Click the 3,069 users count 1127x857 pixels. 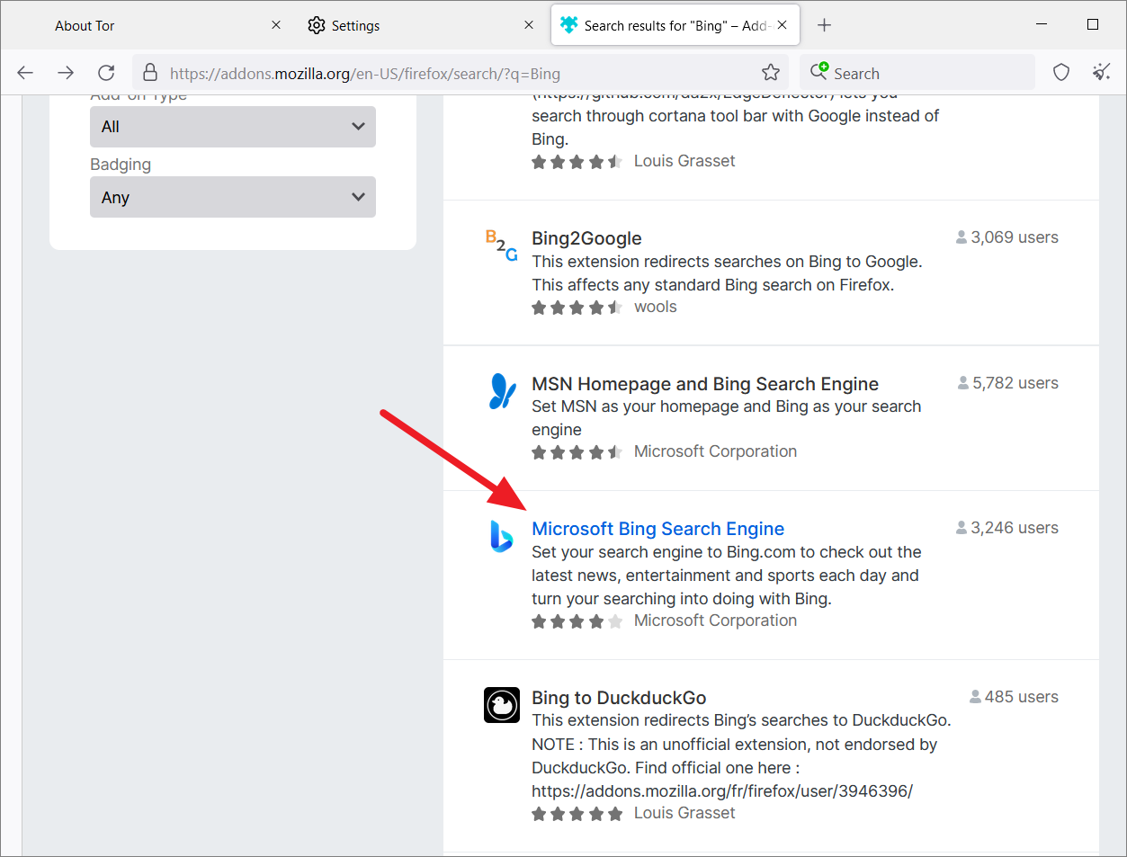click(1006, 237)
